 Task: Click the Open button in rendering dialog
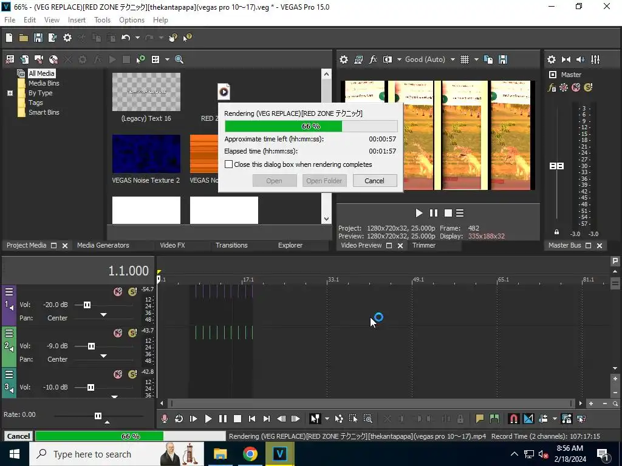click(274, 181)
